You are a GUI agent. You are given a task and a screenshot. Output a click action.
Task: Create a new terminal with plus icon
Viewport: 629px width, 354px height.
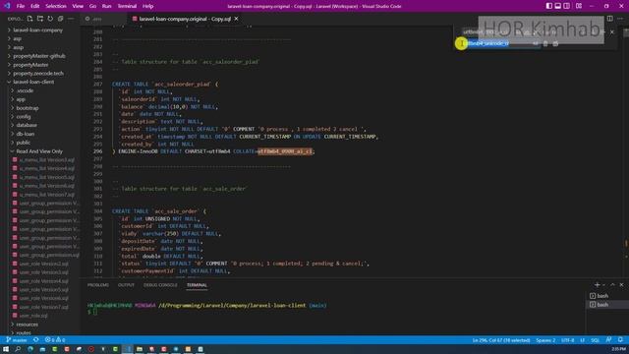coord(597,285)
